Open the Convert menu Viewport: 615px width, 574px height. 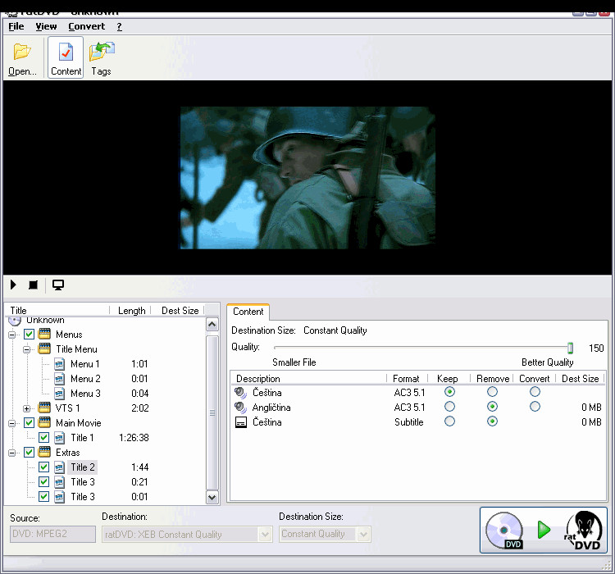(x=87, y=26)
